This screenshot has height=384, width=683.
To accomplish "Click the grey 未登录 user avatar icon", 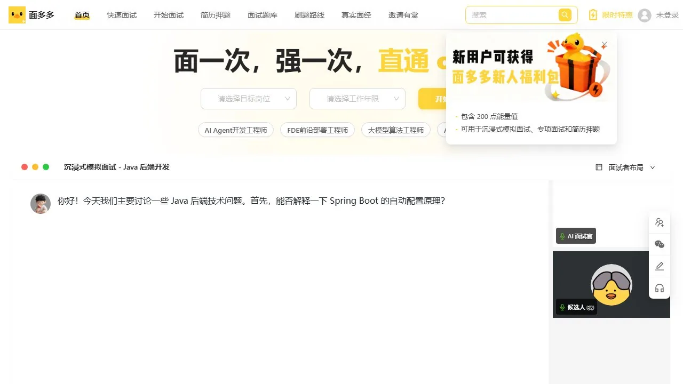I will [x=645, y=15].
